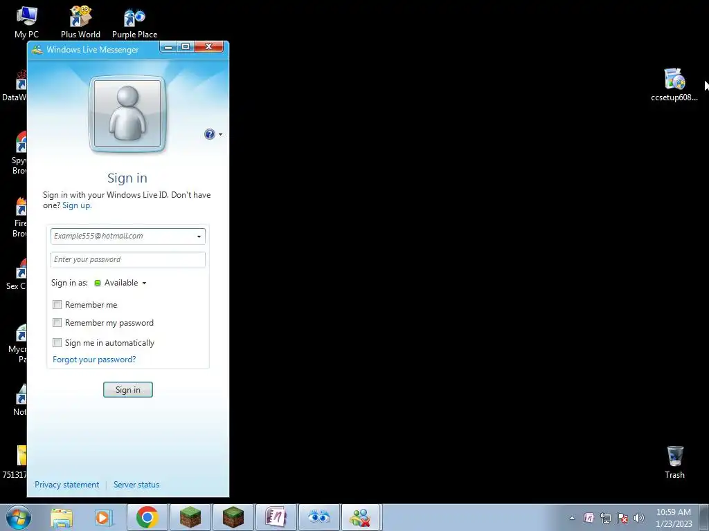Image resolution: width=709 pixels, height=531 pixels.
Task: Open the Action Center flag icon
Action: point(622,518)
